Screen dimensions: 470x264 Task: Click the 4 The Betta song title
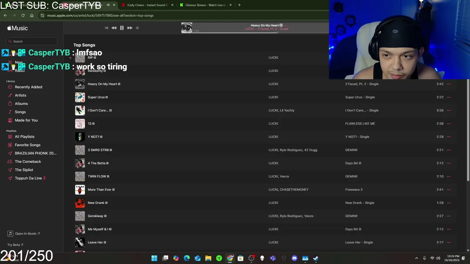coord(97,163)
